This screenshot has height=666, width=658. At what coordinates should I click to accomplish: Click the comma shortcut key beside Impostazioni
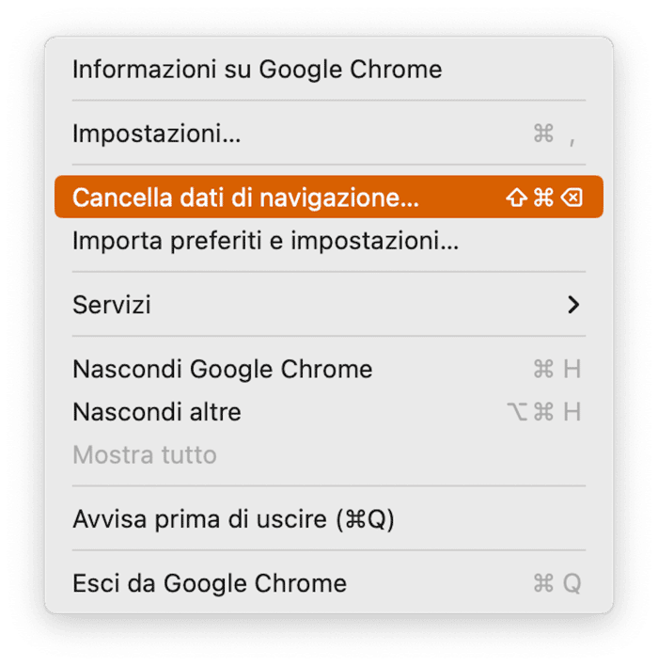pyautogui.click(x=572, y=141)
